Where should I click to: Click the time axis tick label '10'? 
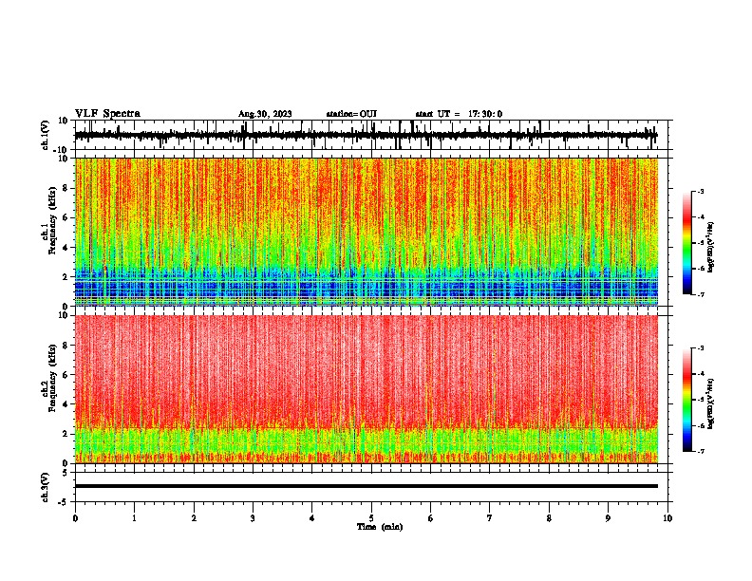[667, 518]
